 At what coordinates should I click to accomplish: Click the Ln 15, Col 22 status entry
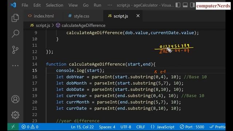pyautogui.click(x=82, y=127)
